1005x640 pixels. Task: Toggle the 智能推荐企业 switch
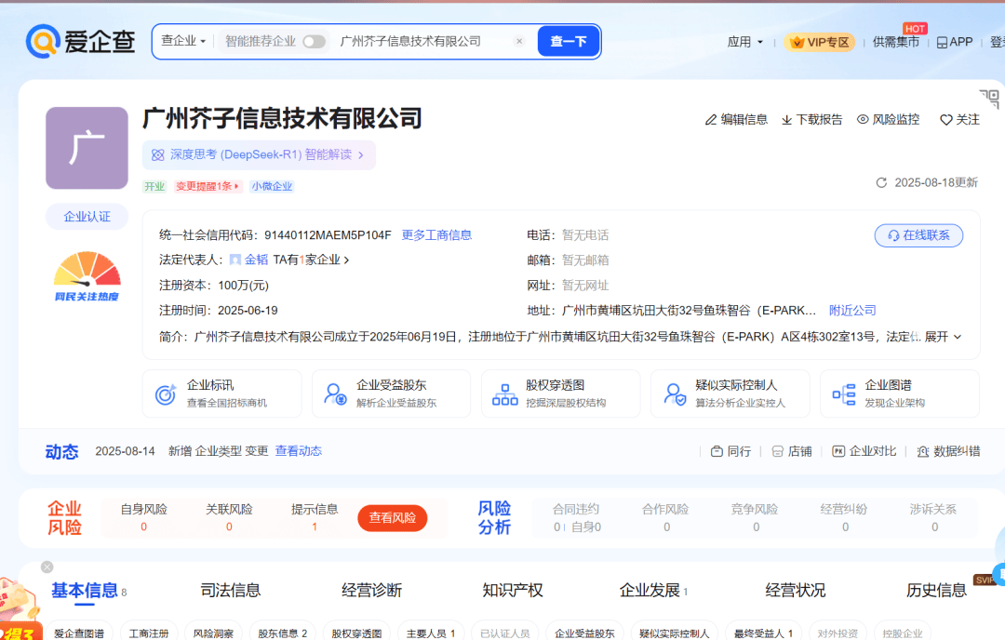(314, 41)
